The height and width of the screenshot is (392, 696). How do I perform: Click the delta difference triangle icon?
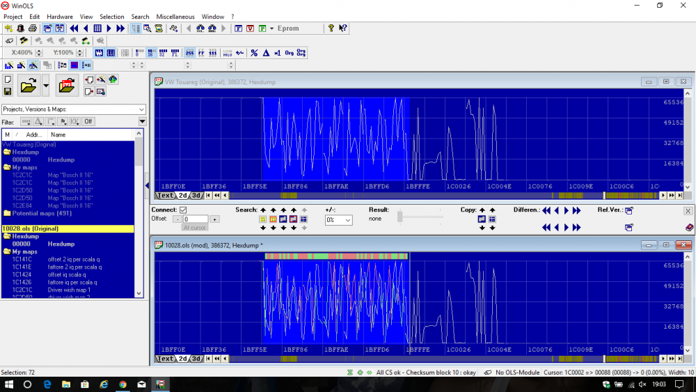(x=266, y=53)
